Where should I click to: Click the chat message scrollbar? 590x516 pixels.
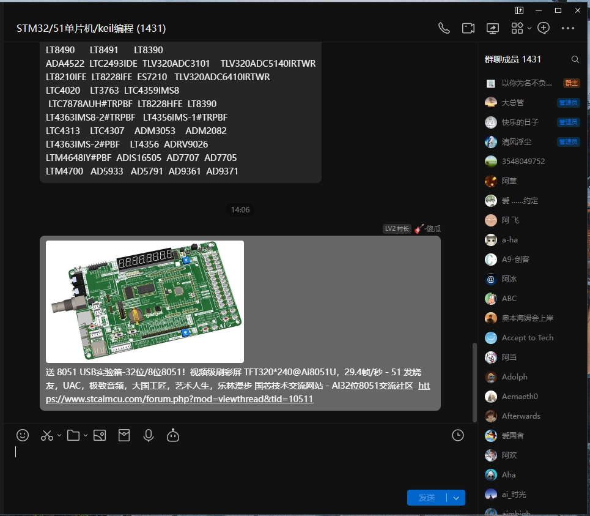click(x=474, y=383)
